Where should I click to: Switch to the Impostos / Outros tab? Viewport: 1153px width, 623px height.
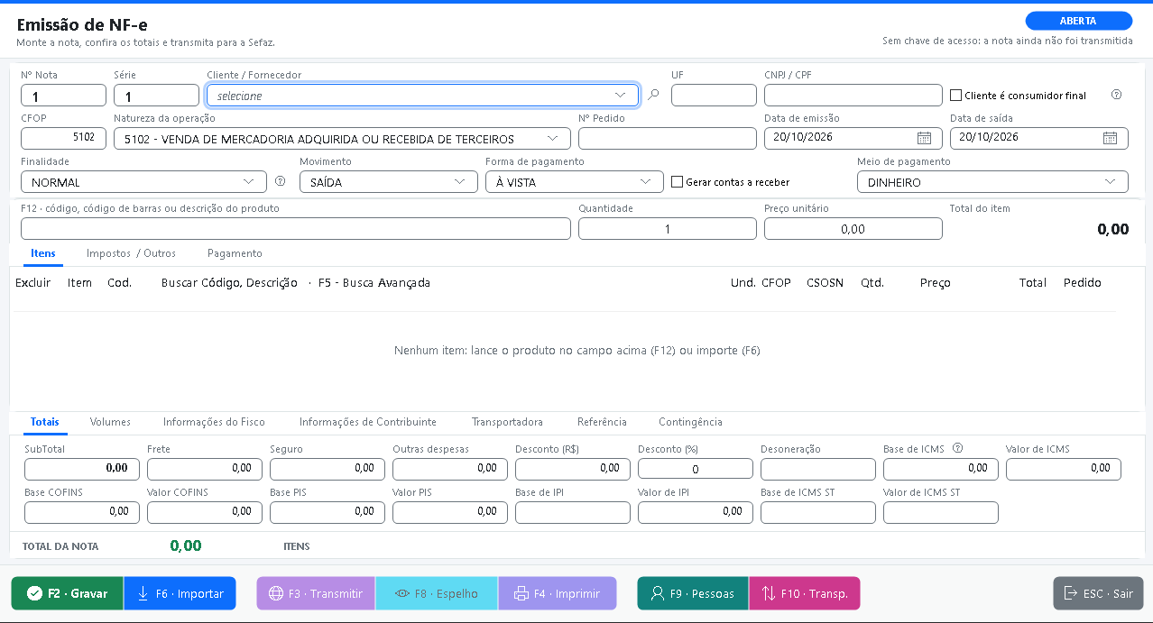point(131,253)
